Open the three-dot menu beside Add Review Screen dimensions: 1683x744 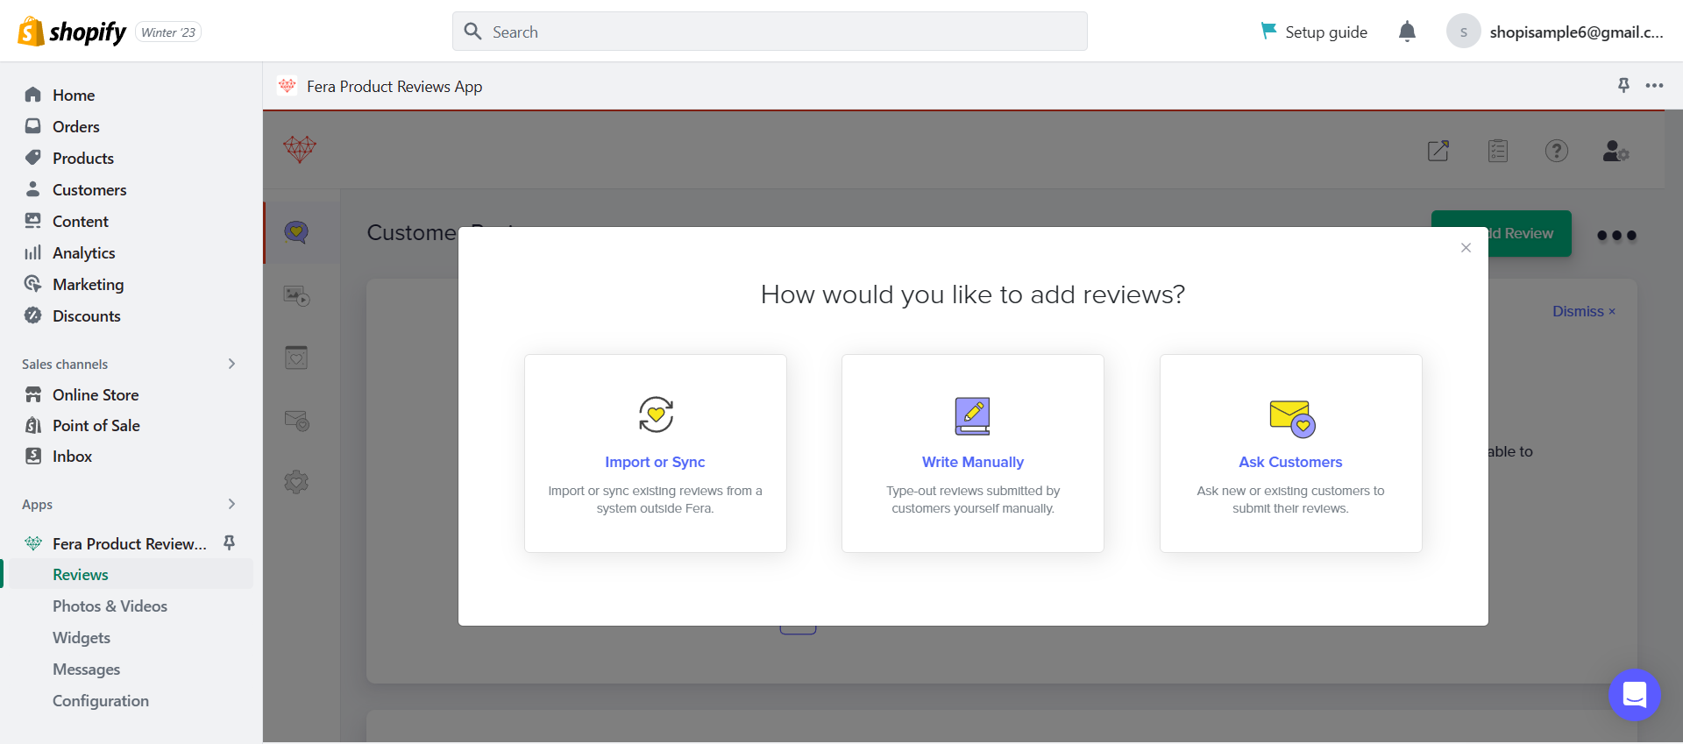coord(1616,235)
